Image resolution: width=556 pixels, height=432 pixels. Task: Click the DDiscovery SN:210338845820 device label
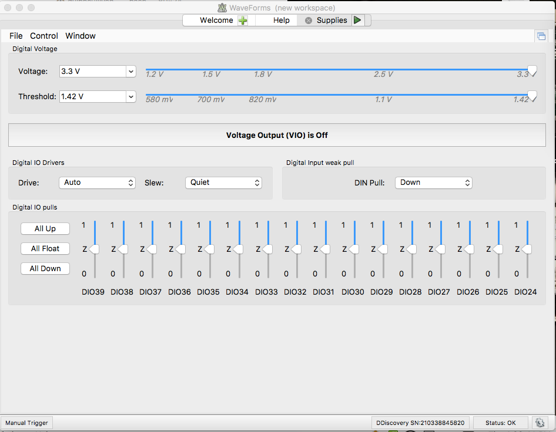(x=420, y=423)
